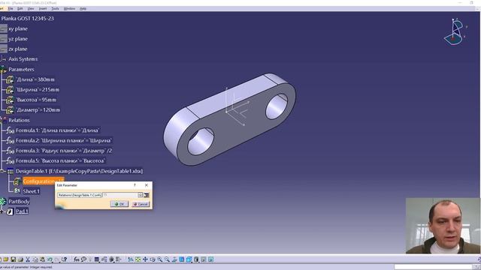The image size is (481, 270).
Task: Click the help question mark in Edit Parameter
Action: [135, 185]
